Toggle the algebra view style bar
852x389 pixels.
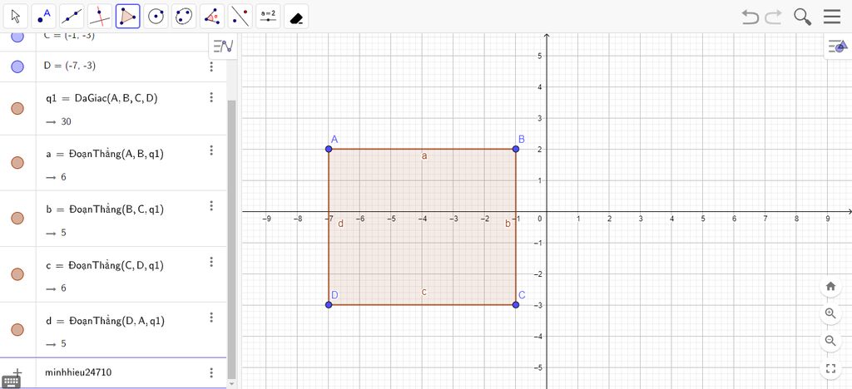[223, 46]
